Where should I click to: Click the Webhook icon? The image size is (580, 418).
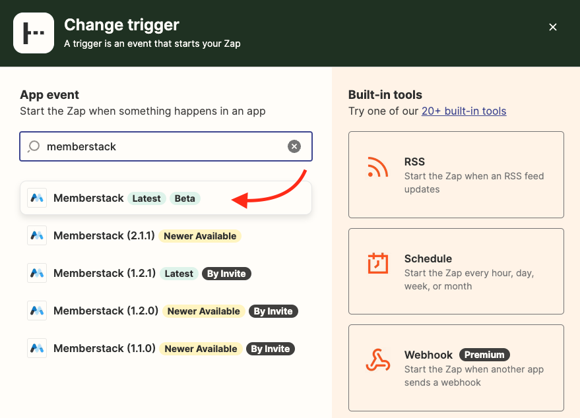pyautogui.click(x=377, y=359)
